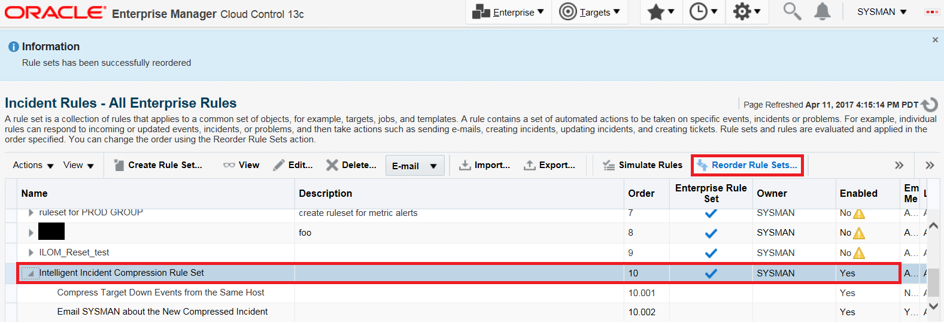Click the Oracle logo
The image size is (944, 323).
(55, 12)
